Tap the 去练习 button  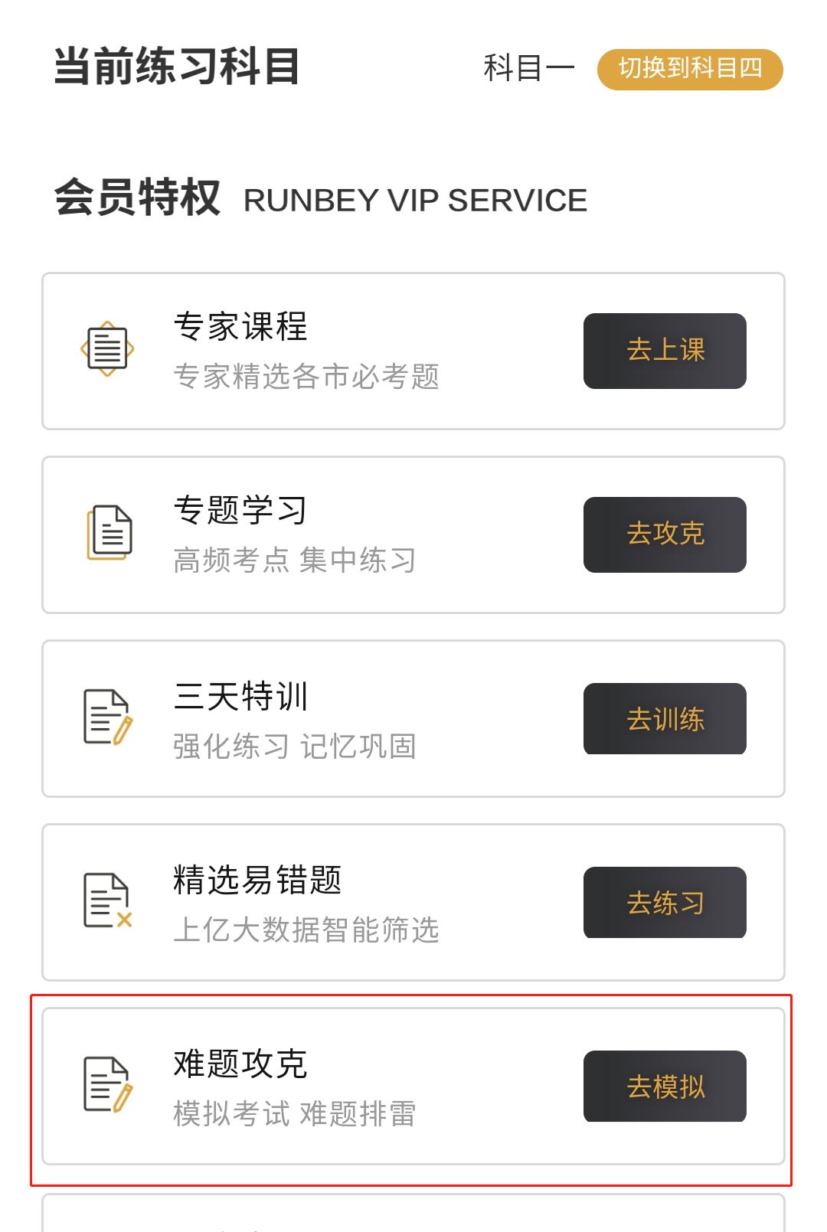pyautogui.click(x=665, y=903)
